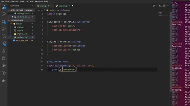Open editor More Actions ellipsis
Viewport: 190px width, 106px height.
pos(168,6)
